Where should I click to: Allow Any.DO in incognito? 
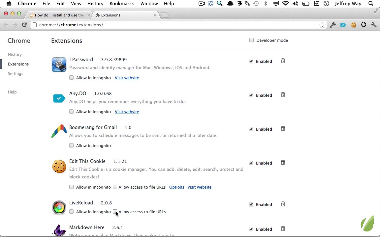pos(71,112)
